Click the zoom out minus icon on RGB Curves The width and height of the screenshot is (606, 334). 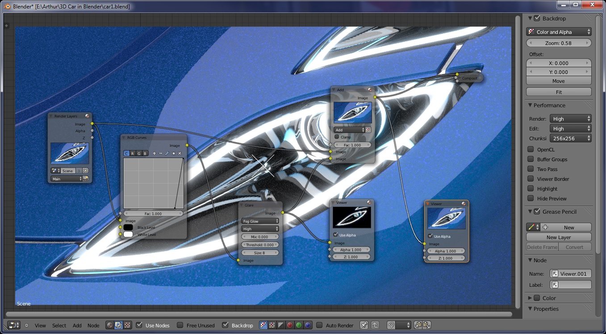(x=161, y=153)
